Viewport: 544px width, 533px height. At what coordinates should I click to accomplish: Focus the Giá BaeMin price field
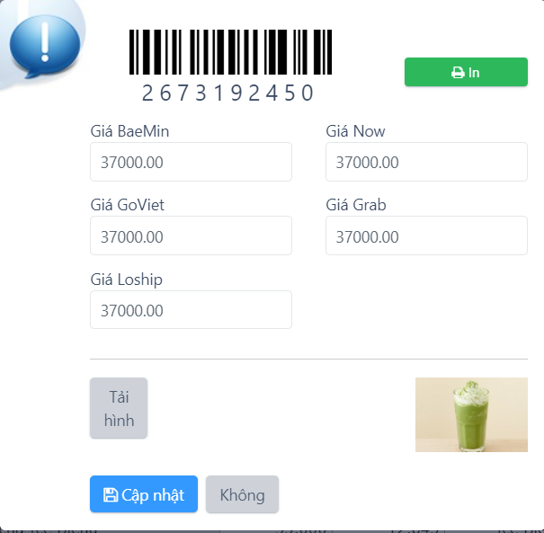coord(191,162)
